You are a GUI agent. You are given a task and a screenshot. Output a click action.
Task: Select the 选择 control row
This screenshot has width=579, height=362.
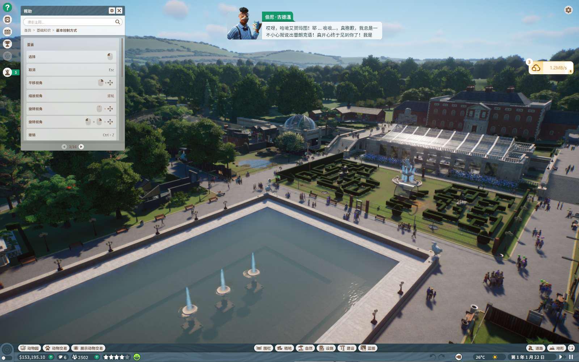pos(71,56)
